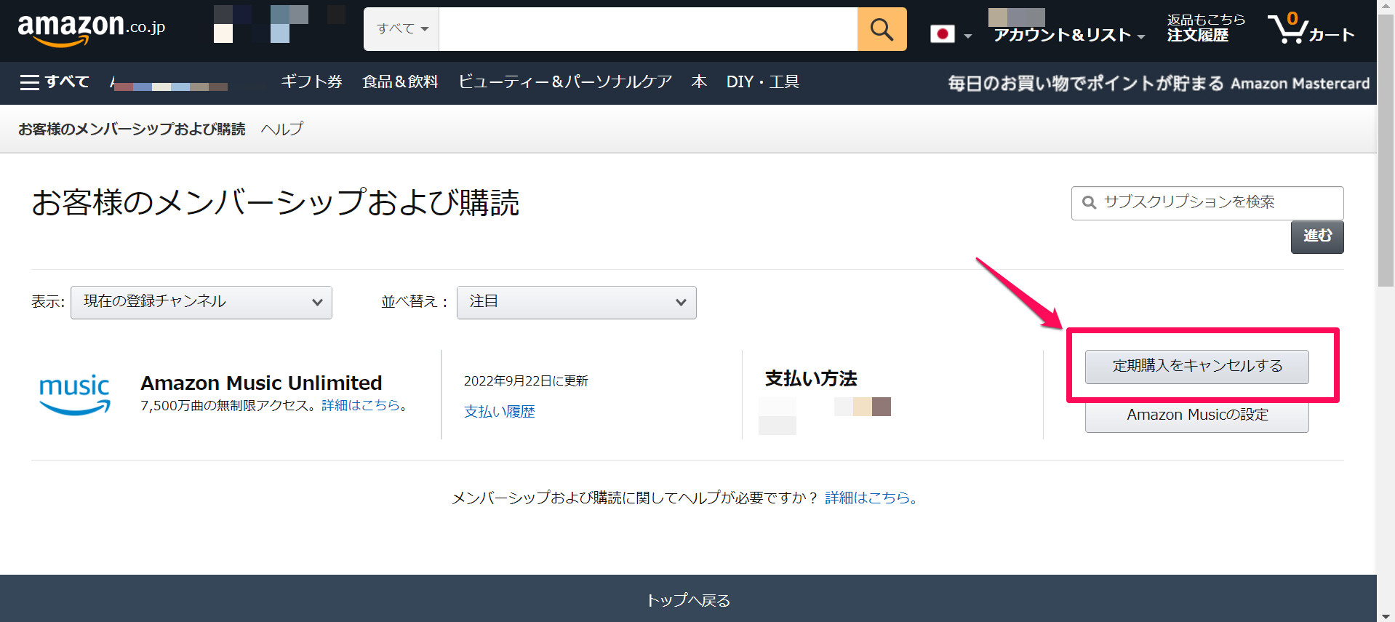Open the 表示 現在の登録チャンネル dropdown
The width and height of the screenshot is (1395, 622).
point(201,303)
